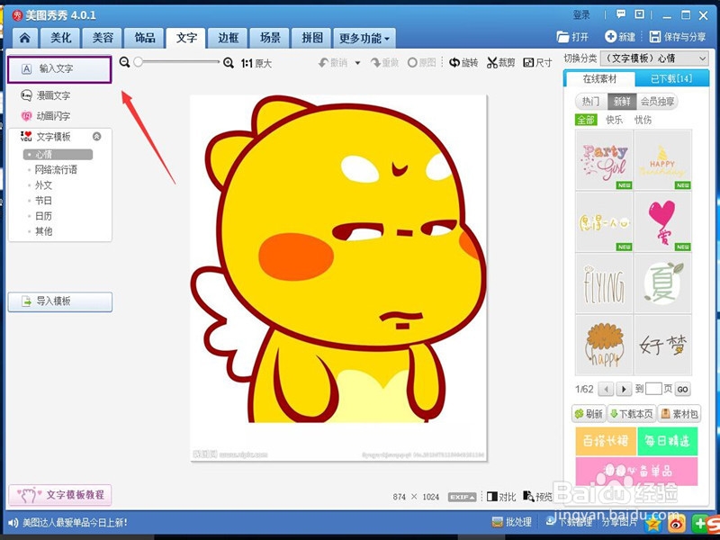Open the 边框 tab

[x=229, y=38]
